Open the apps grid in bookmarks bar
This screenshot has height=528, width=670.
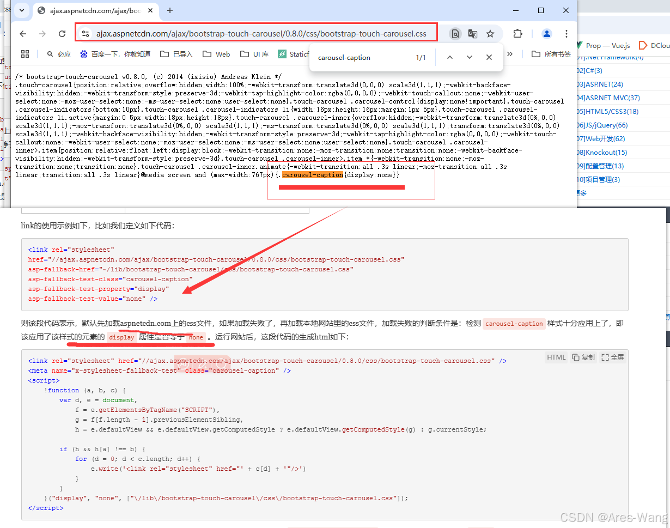coord(25,54)
